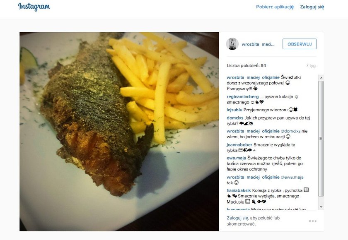348x240 pixels.
Task: Click Zaloguj się in the header
Action: click(x=312, y=7)
